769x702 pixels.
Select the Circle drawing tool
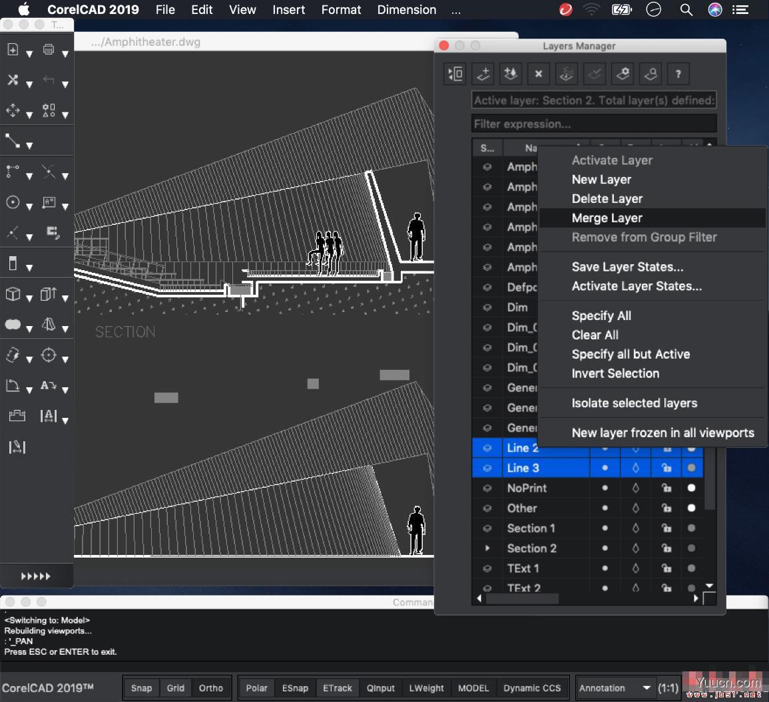(x=13, y=202)
